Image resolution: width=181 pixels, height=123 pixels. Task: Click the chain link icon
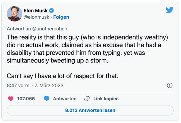pos(87,99)
